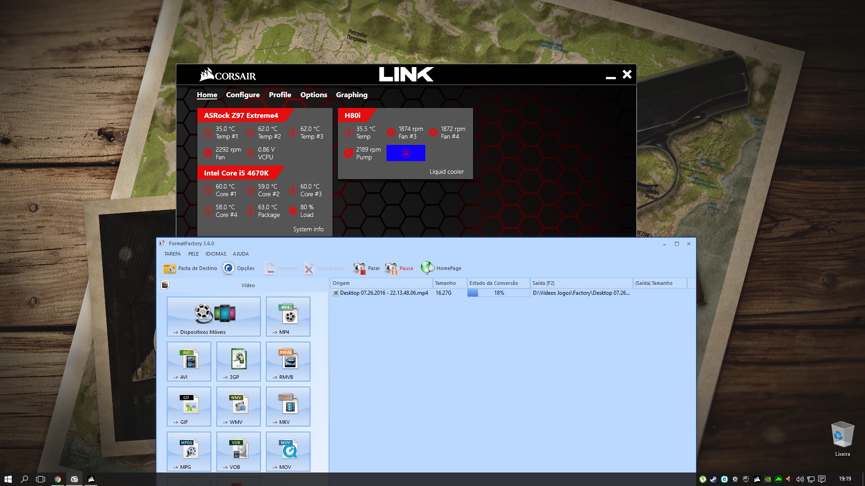This screenshot has height=486, width=865.
Task: Open the AJUDA menu in FormatFactory
Action: point(241,254)
